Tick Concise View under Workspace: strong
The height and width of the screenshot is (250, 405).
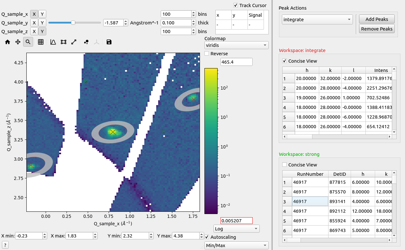[284, 165]
